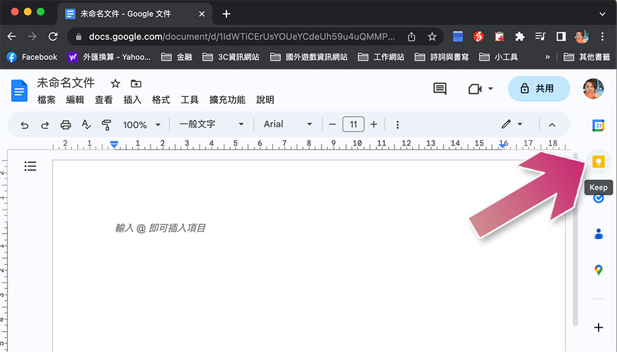Click the print icon in toolbar
Viewport: 617px width, 352px height.
pos(66,125)
